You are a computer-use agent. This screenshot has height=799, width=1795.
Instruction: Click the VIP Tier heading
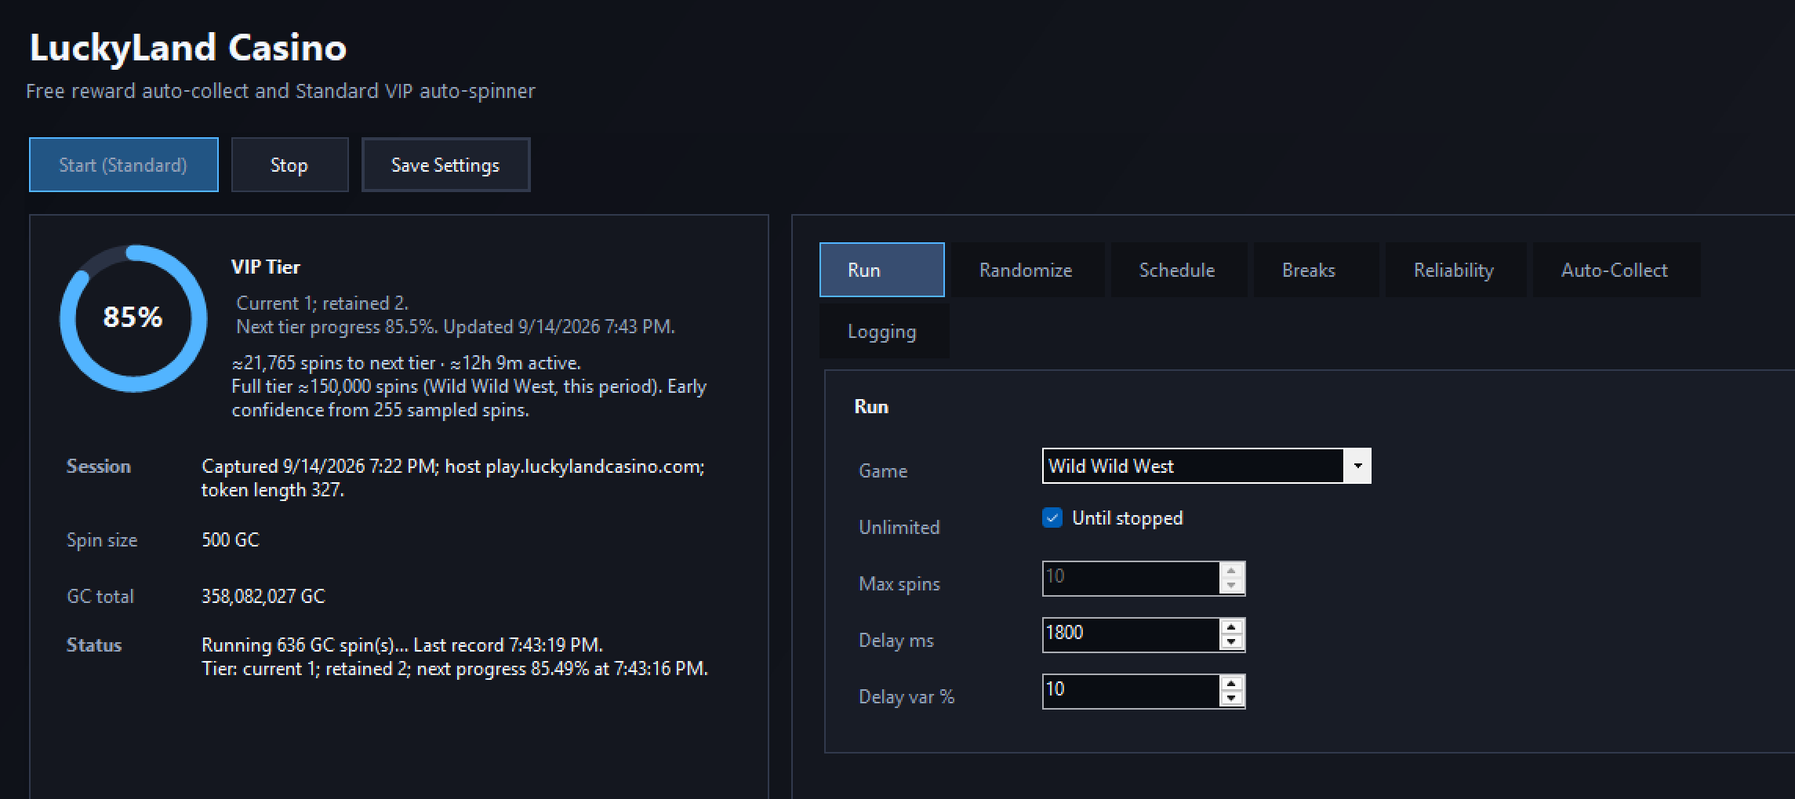coord(266,267)
